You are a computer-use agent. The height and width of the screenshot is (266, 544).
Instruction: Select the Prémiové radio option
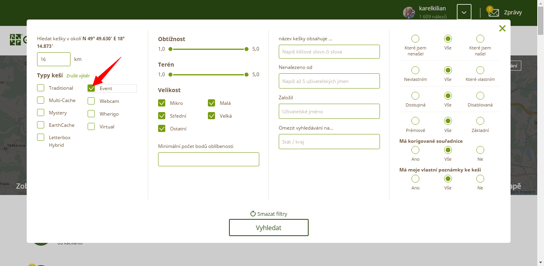[415, 121]
